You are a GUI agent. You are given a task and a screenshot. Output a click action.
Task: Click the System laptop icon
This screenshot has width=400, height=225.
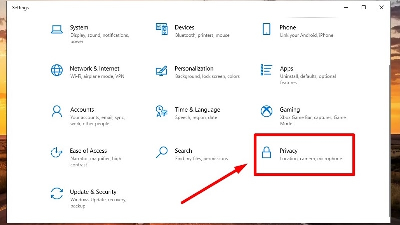coord(57,29)
